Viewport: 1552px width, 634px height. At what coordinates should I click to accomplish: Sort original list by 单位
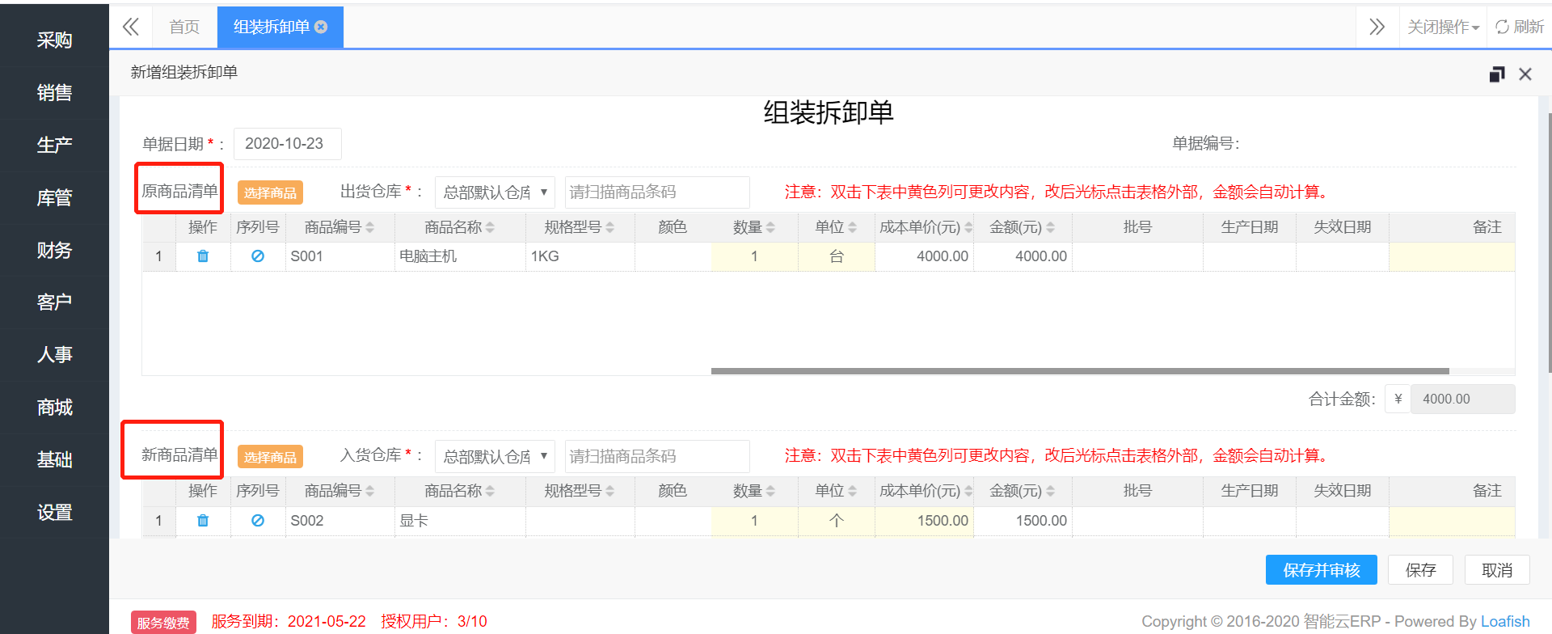pos(852,228)
